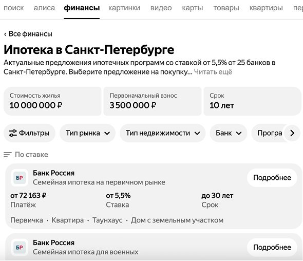This screenshot has width=303, height=261.
Task: Open the Фильтры sliders icon
Action: point(13,133)
